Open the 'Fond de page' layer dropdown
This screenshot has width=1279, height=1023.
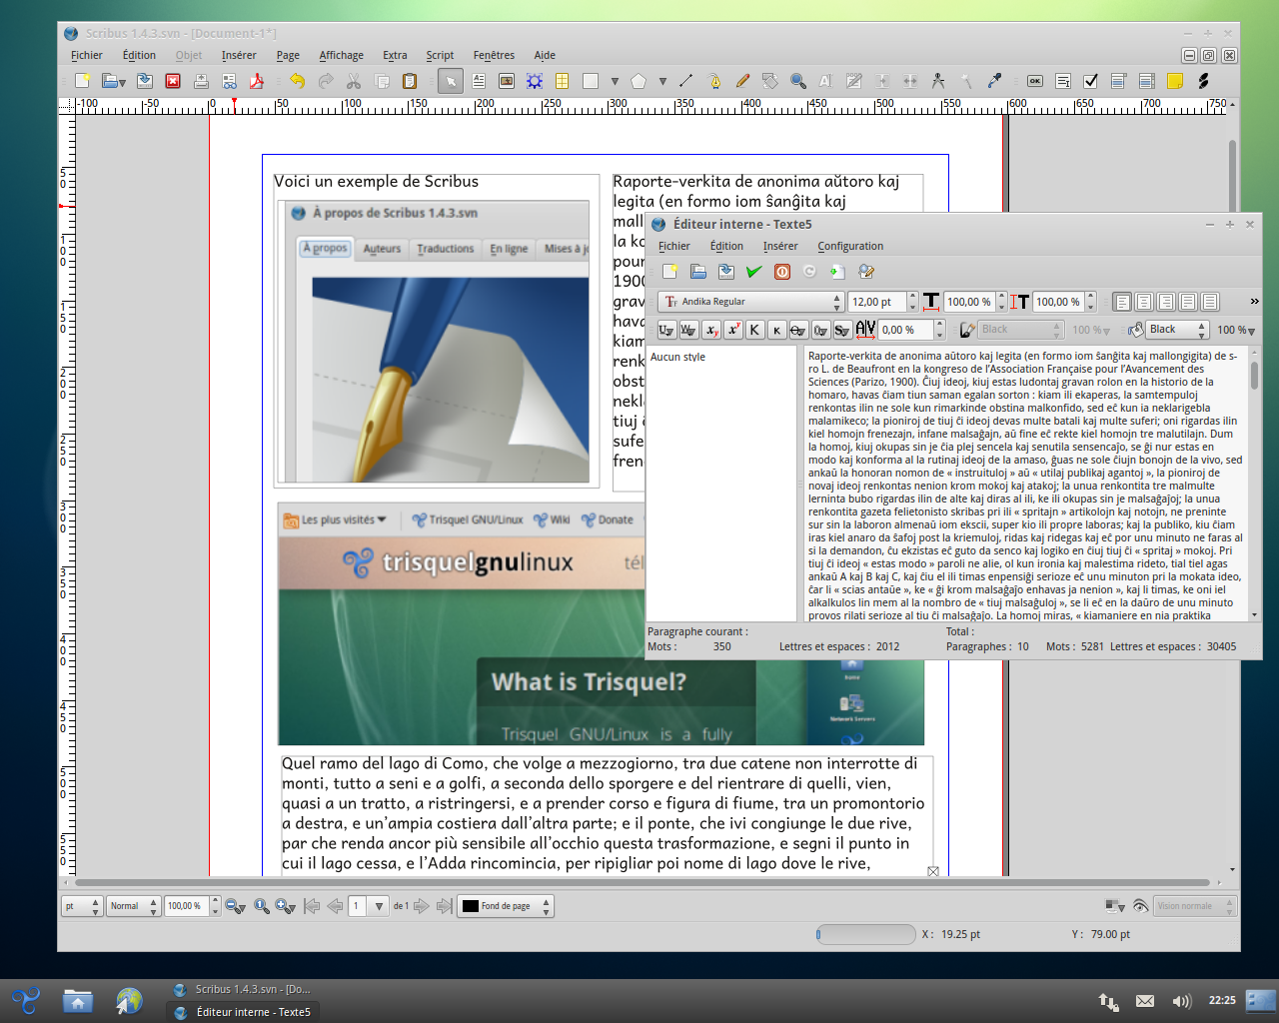tap(506, 906)
